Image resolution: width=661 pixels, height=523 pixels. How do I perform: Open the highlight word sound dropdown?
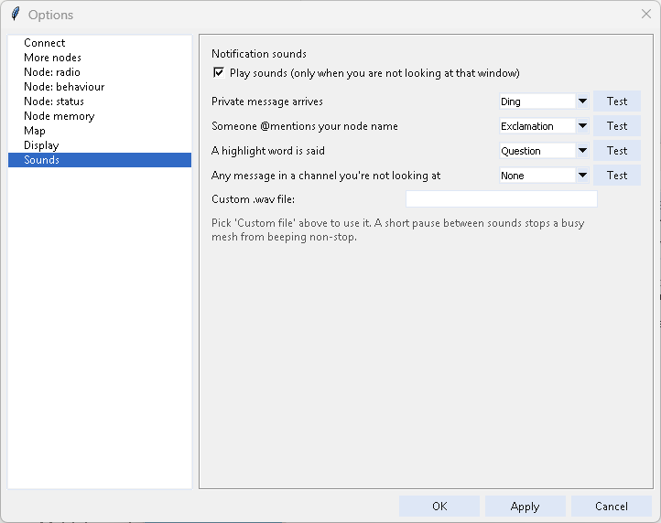coord(582,151)
